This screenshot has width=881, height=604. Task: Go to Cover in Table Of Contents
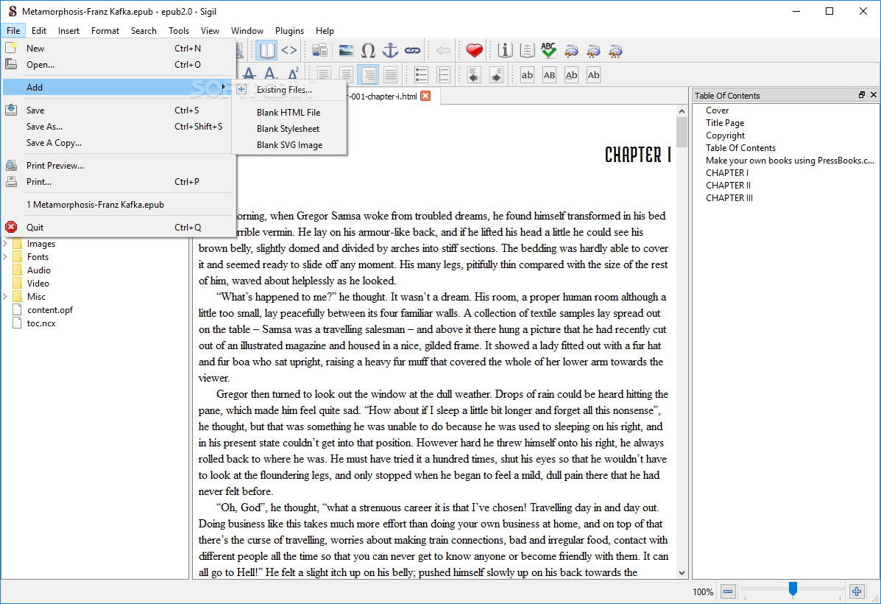(x=717, y=110)
